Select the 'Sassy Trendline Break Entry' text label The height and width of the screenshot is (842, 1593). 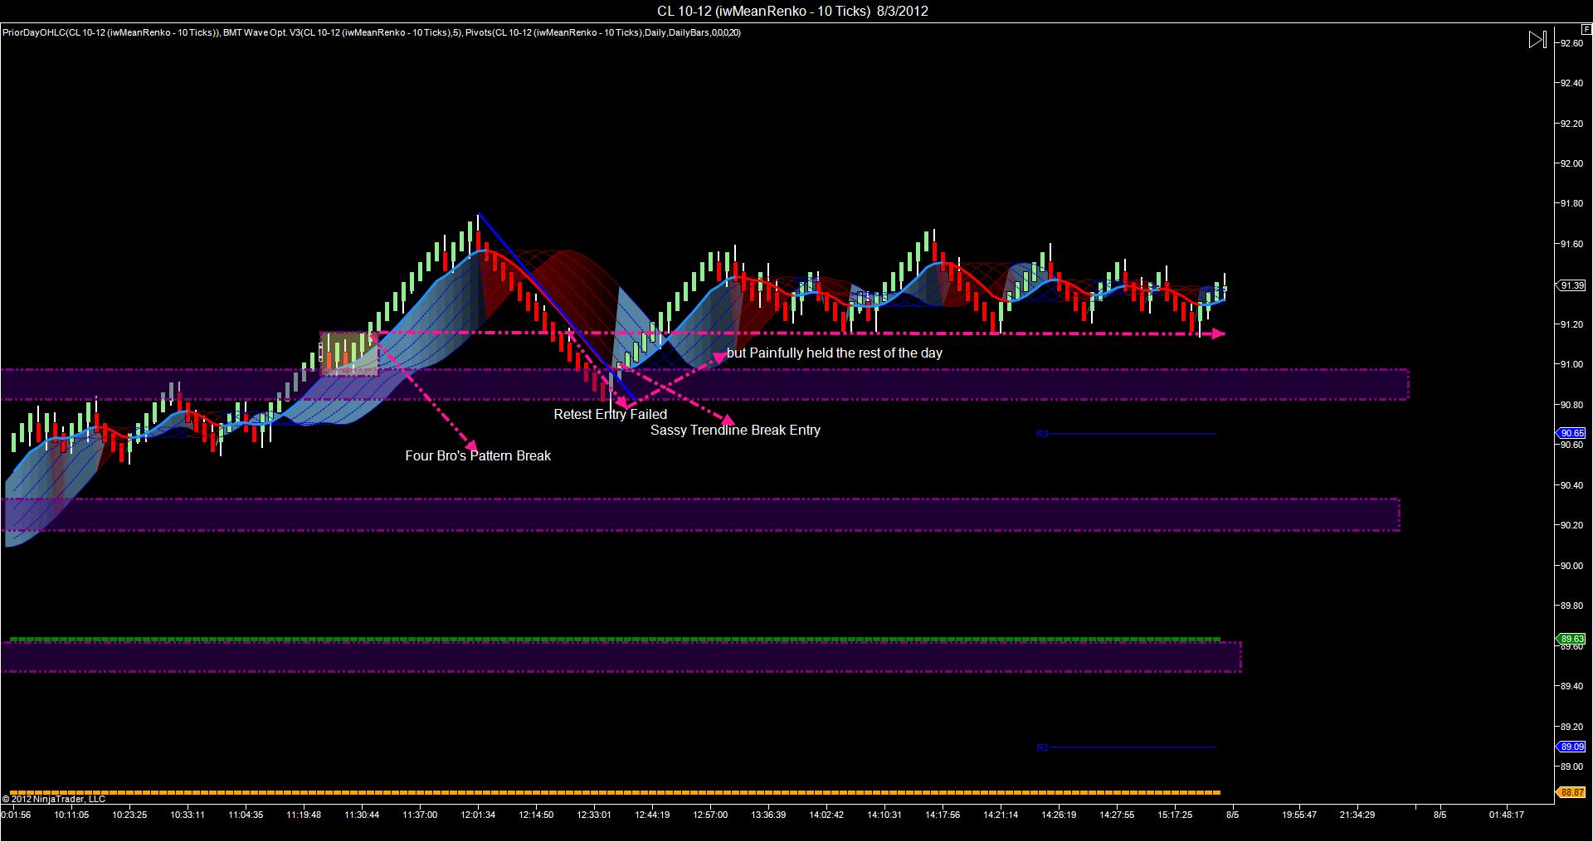tap(735, 430)
